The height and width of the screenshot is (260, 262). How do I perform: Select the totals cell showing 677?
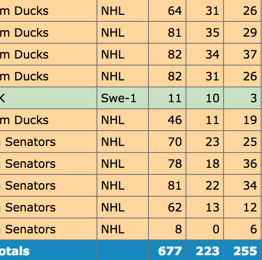(169, 251)
